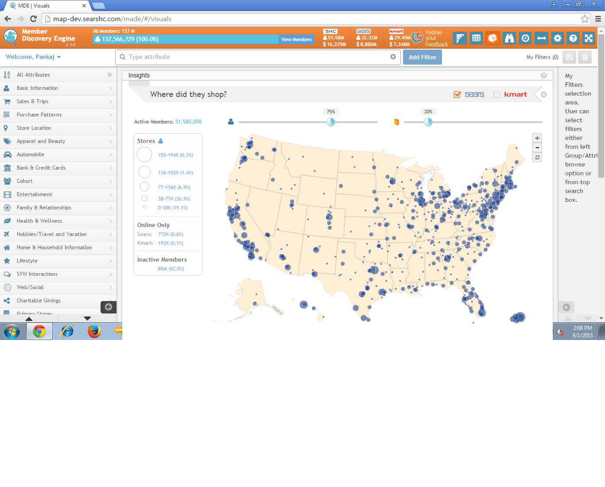
Task: Click the 75% members slider handle
Action: [x=331, y=122]
